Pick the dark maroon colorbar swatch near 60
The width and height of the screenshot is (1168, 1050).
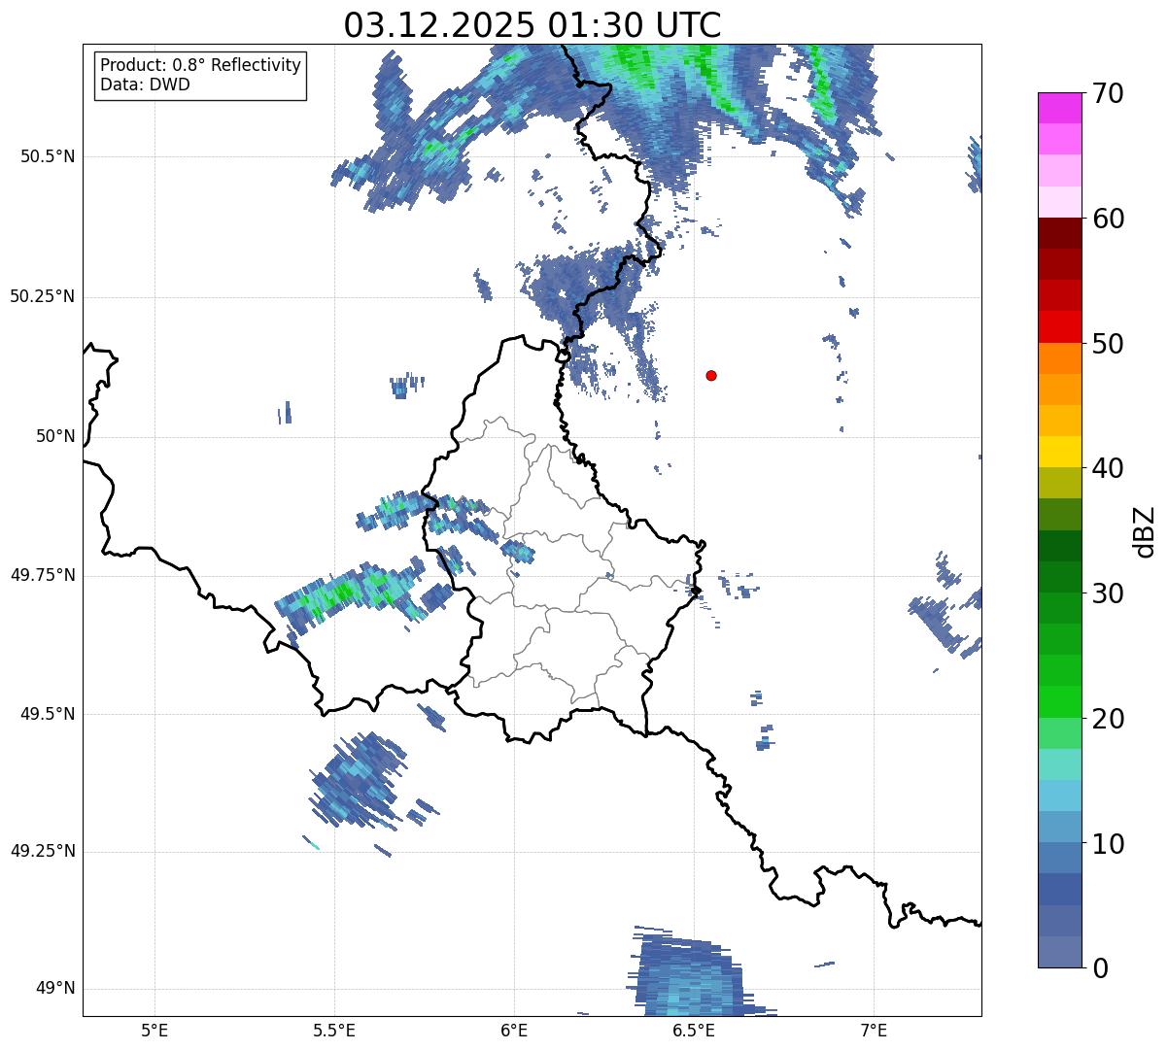click(1059, 233)
